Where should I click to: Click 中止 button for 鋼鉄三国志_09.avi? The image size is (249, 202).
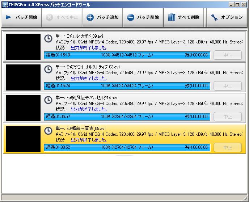pos(228,148)
